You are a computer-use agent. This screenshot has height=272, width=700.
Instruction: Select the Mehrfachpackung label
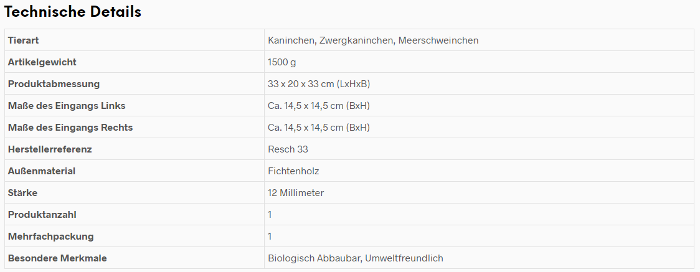(51, 237)
